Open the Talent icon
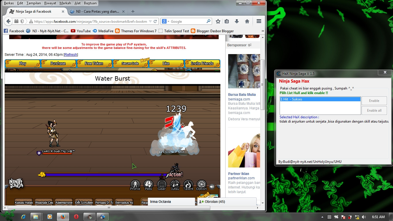Screen dimensions: 393x221 [188, 185]
